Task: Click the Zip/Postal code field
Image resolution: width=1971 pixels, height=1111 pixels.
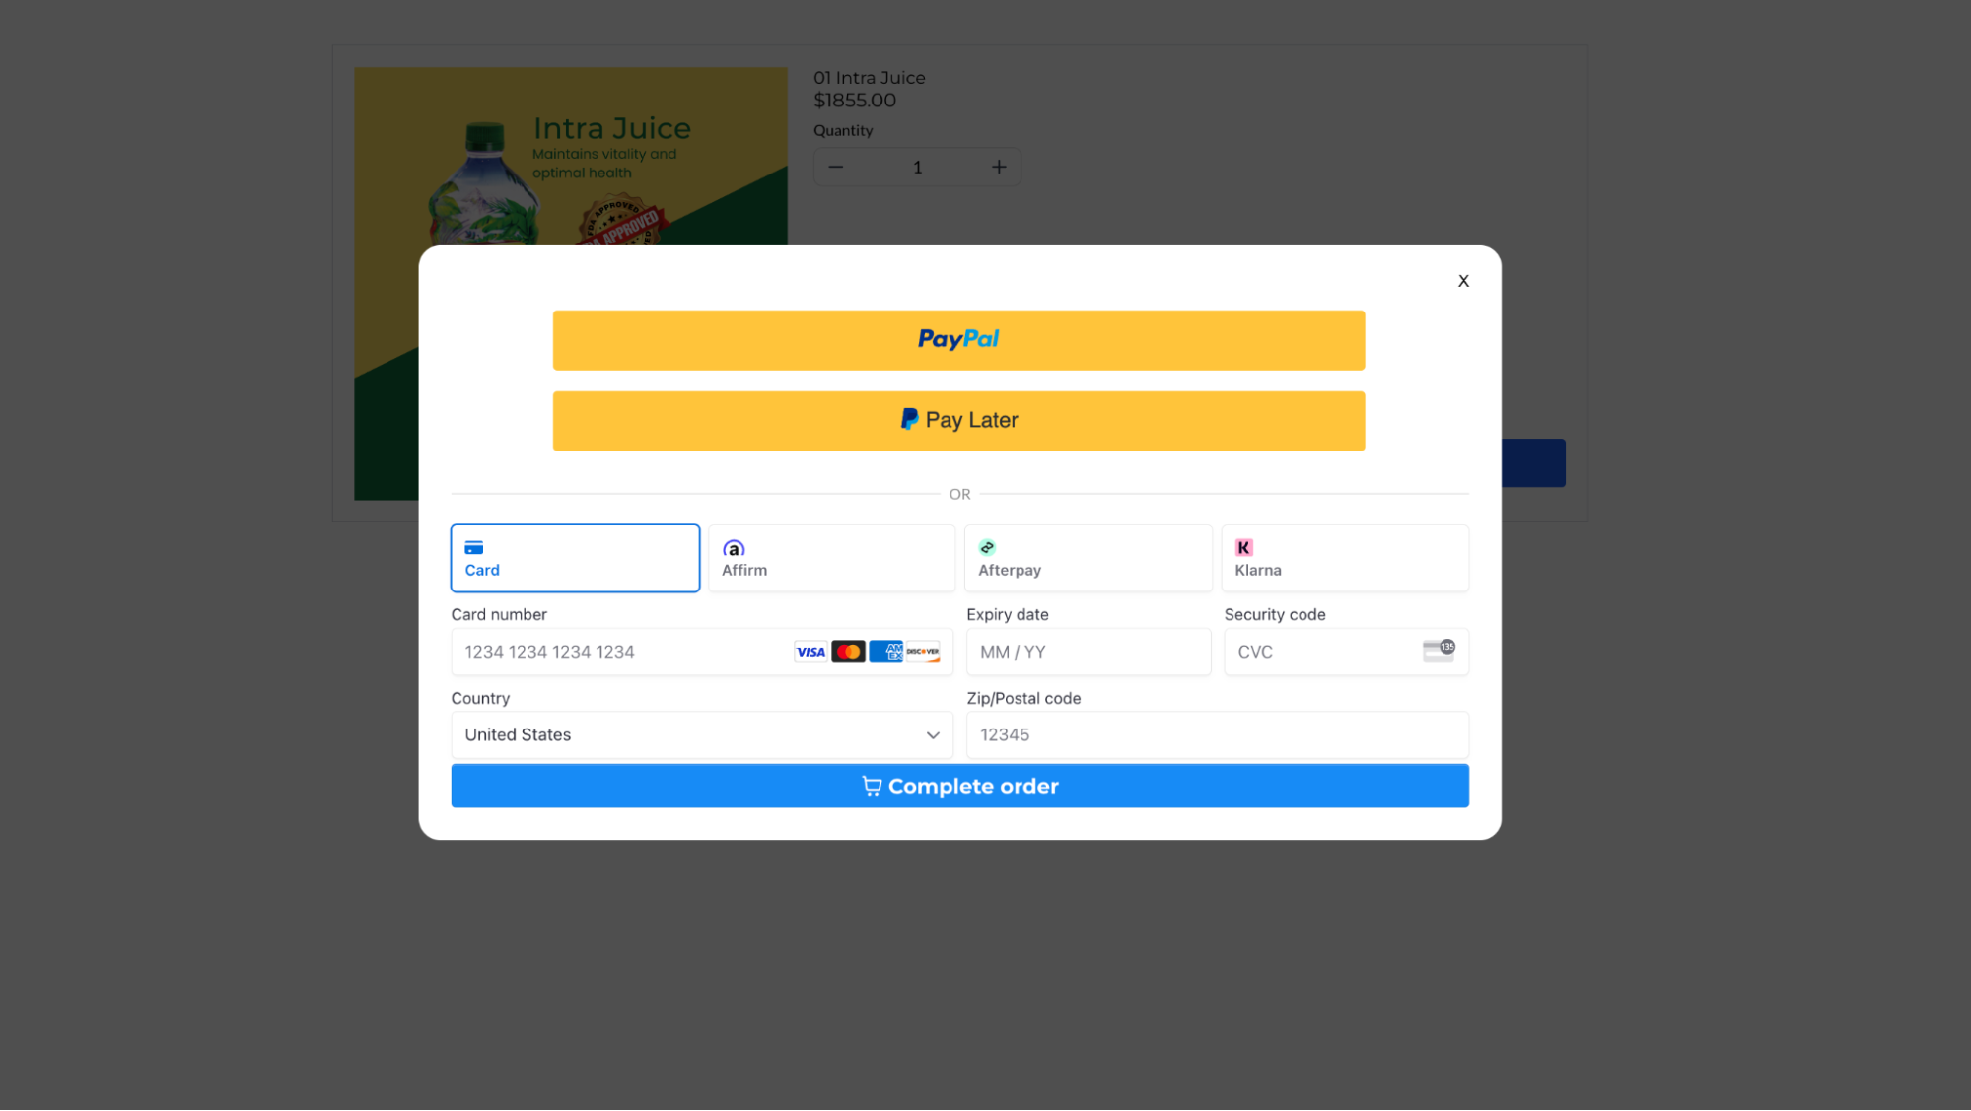Action: click(1217, 735)
